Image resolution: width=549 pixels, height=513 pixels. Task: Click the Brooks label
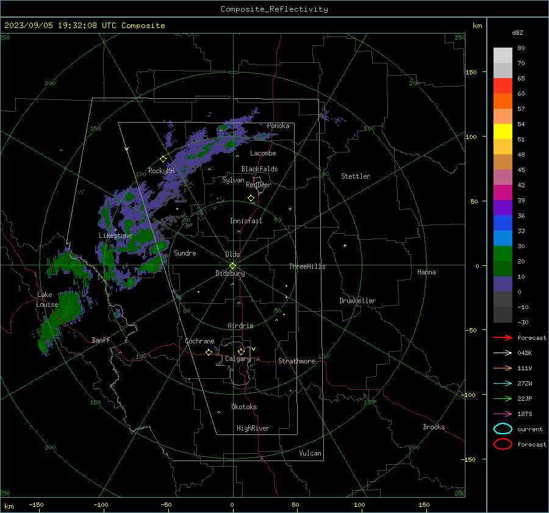pyautogui.click(x=434, y=427)
